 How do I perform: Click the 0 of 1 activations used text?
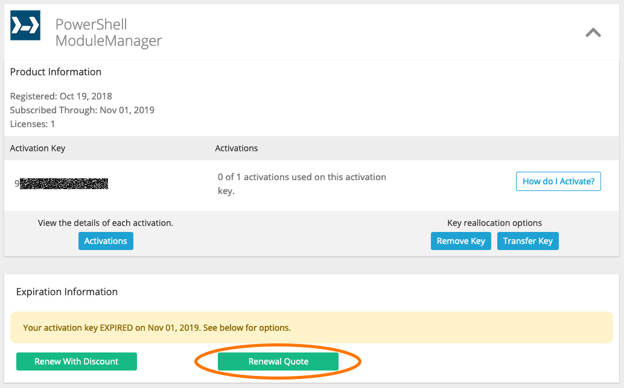coord(302,184)
